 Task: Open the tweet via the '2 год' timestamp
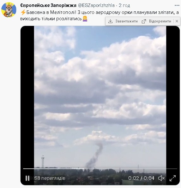124,5
